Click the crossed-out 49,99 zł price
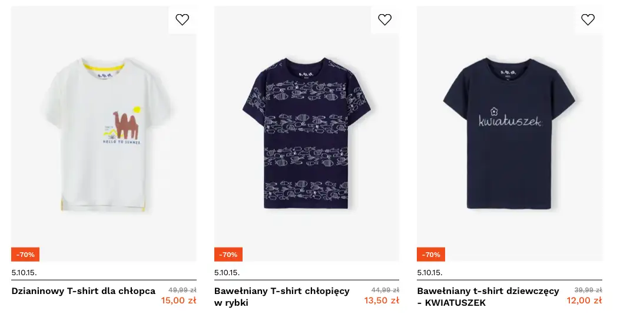The width and height of the screenshot is (617, 324). [183, 290]
